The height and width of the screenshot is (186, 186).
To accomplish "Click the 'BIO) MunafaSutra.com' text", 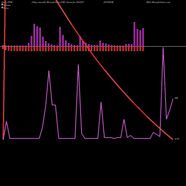I will [158, 2].
